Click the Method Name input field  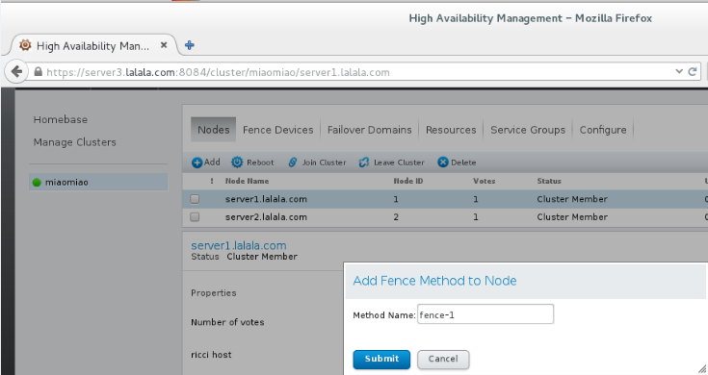[x=485, y=314]
